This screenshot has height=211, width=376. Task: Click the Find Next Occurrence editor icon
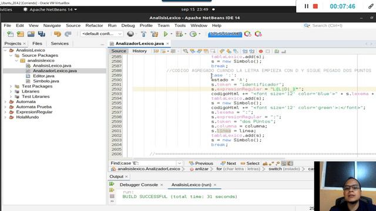pos(199,51)
